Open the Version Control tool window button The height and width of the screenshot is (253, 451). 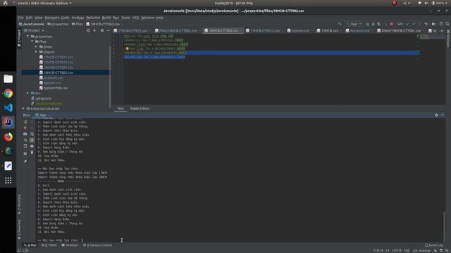97,245
